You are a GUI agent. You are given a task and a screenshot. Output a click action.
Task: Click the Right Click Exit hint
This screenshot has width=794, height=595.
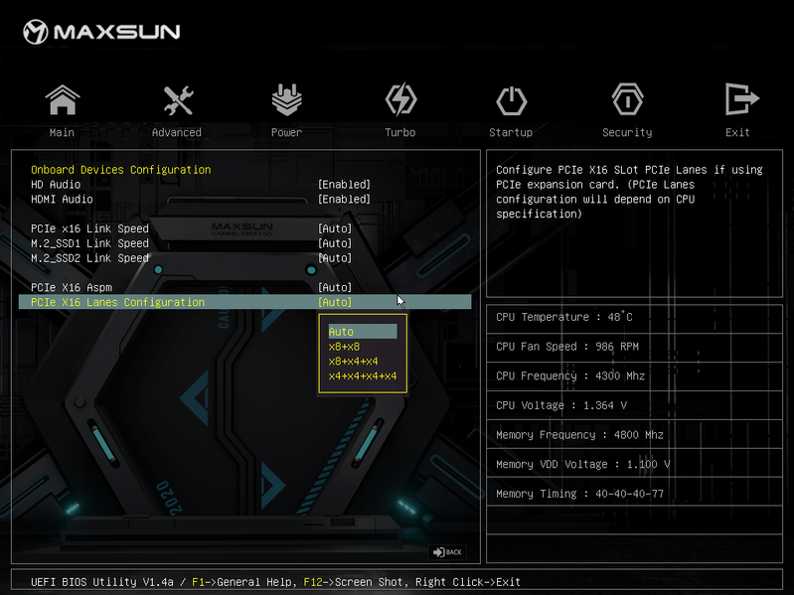tap(468, 582)
